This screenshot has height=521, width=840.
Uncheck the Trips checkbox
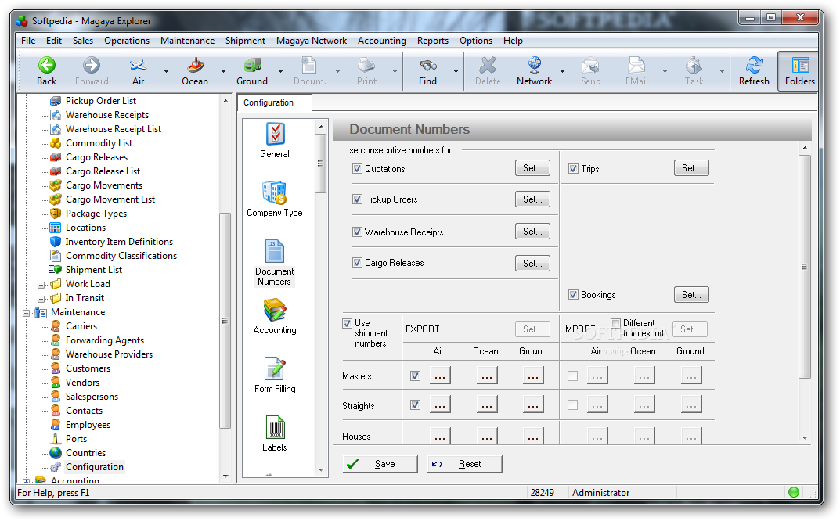tap(573, 169)
